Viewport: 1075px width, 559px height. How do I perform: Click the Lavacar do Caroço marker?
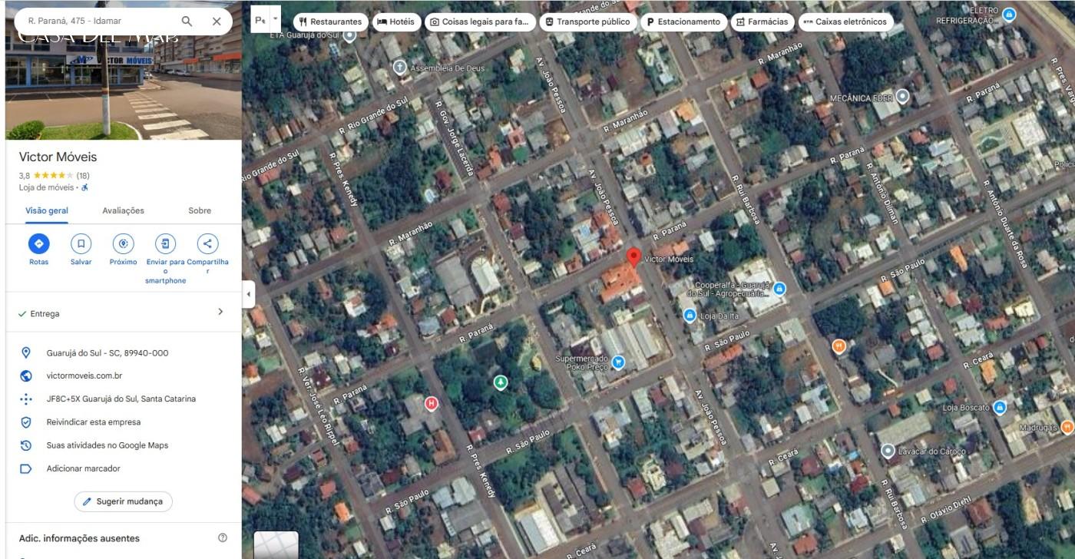[888, 451]
